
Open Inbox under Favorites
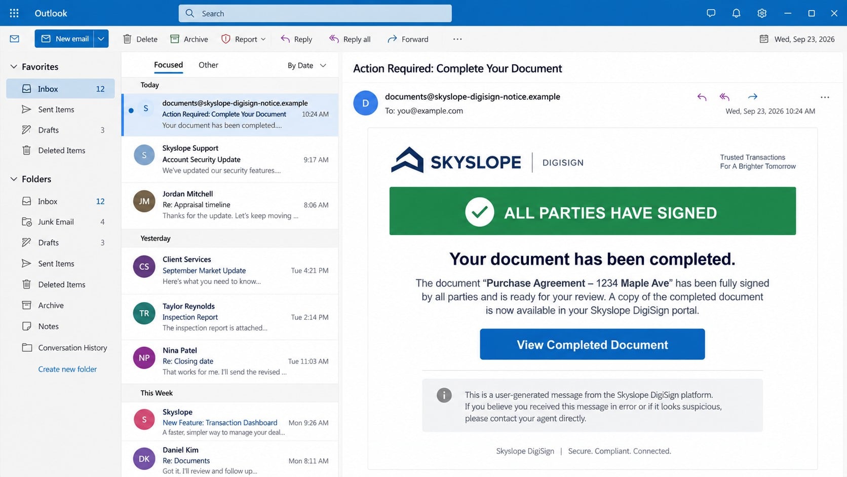60,89
